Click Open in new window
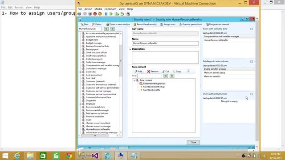 coord(118,24)
